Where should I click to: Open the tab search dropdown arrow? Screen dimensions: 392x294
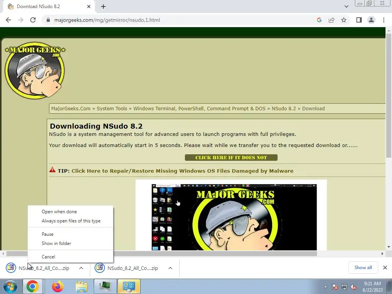pyautogui.click(x=346, y=7)
